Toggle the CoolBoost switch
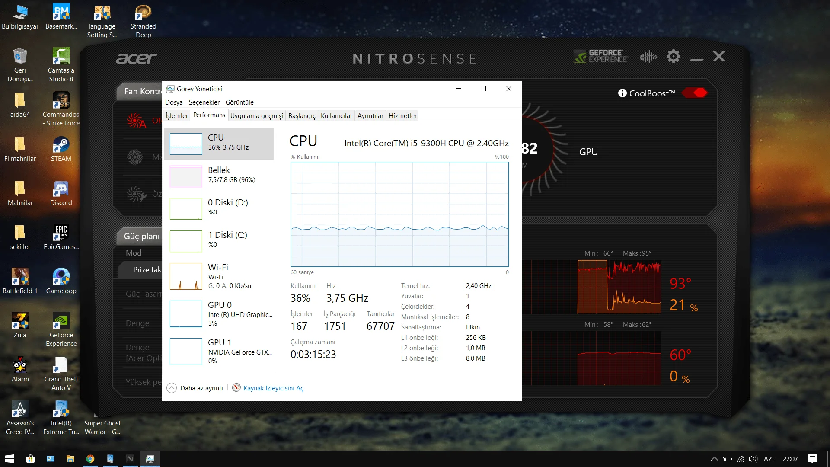The height and width of the screenshot is (467, 830). (x=695, y=93)
